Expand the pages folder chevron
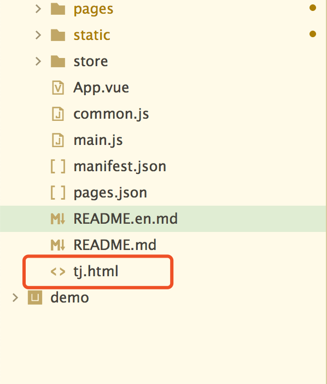 pyautogui.click(x=38, y=9)
